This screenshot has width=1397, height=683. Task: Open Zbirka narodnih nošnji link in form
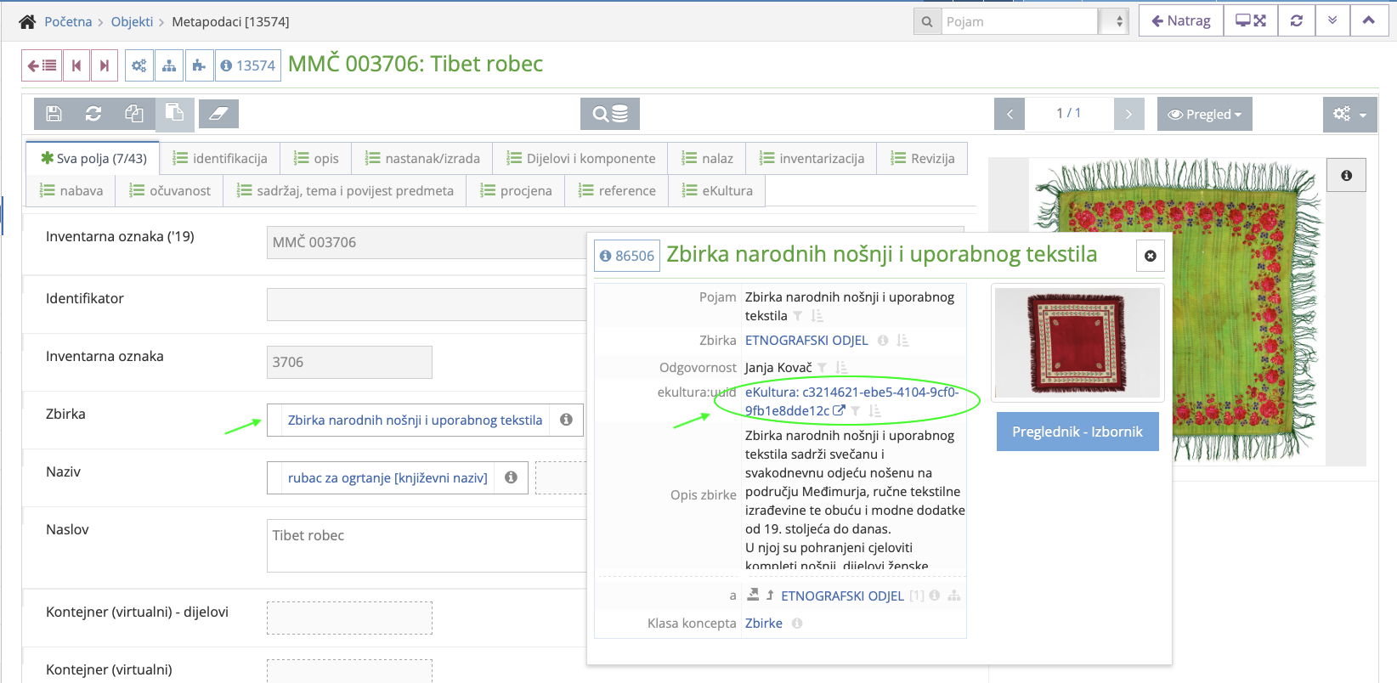click(x=415, y=420)
